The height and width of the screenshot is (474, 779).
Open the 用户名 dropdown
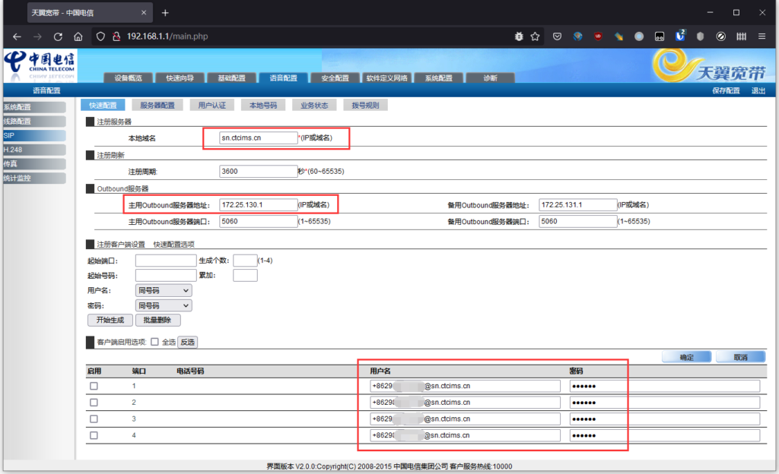coord(164,290)
